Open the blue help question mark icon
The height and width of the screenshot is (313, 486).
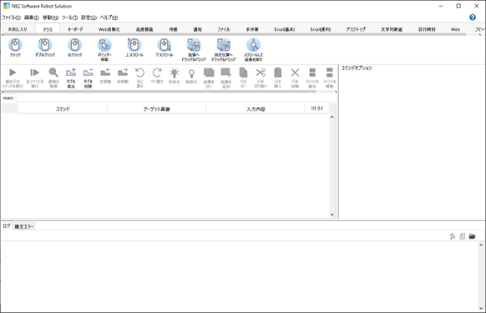[x=473, y=18]
